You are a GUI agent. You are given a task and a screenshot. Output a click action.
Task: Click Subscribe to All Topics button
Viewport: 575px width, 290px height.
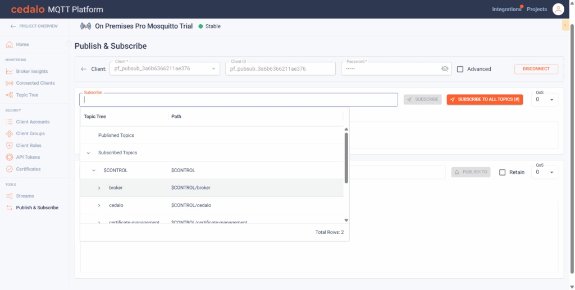[485, 99]
